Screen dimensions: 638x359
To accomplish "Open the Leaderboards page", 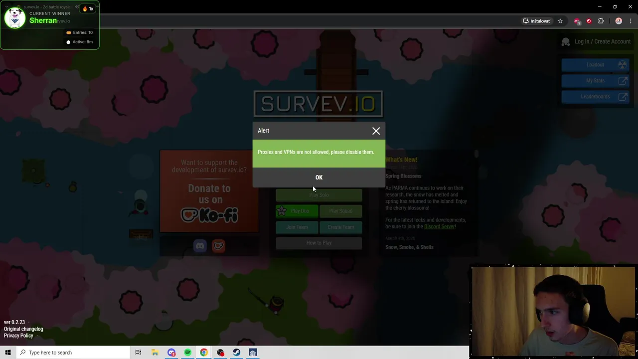I will click(595, 97).
